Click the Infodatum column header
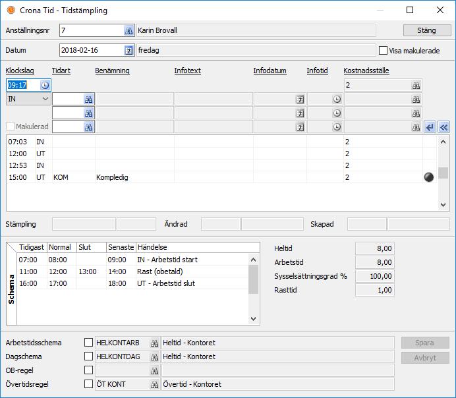 [x=270, y=71]
